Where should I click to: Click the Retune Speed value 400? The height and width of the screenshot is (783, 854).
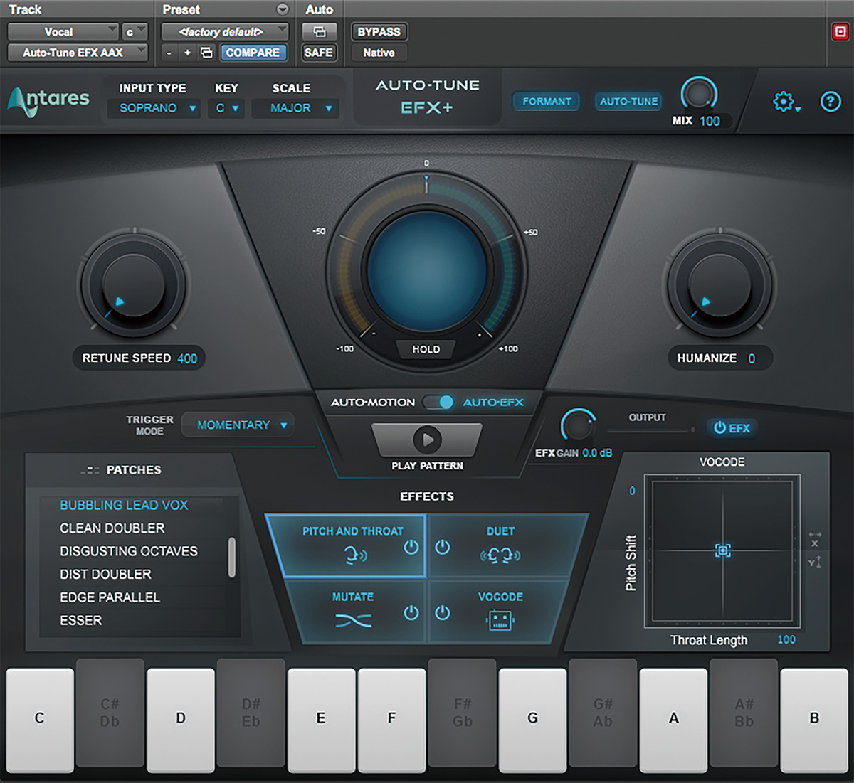[x=187, y=358]
